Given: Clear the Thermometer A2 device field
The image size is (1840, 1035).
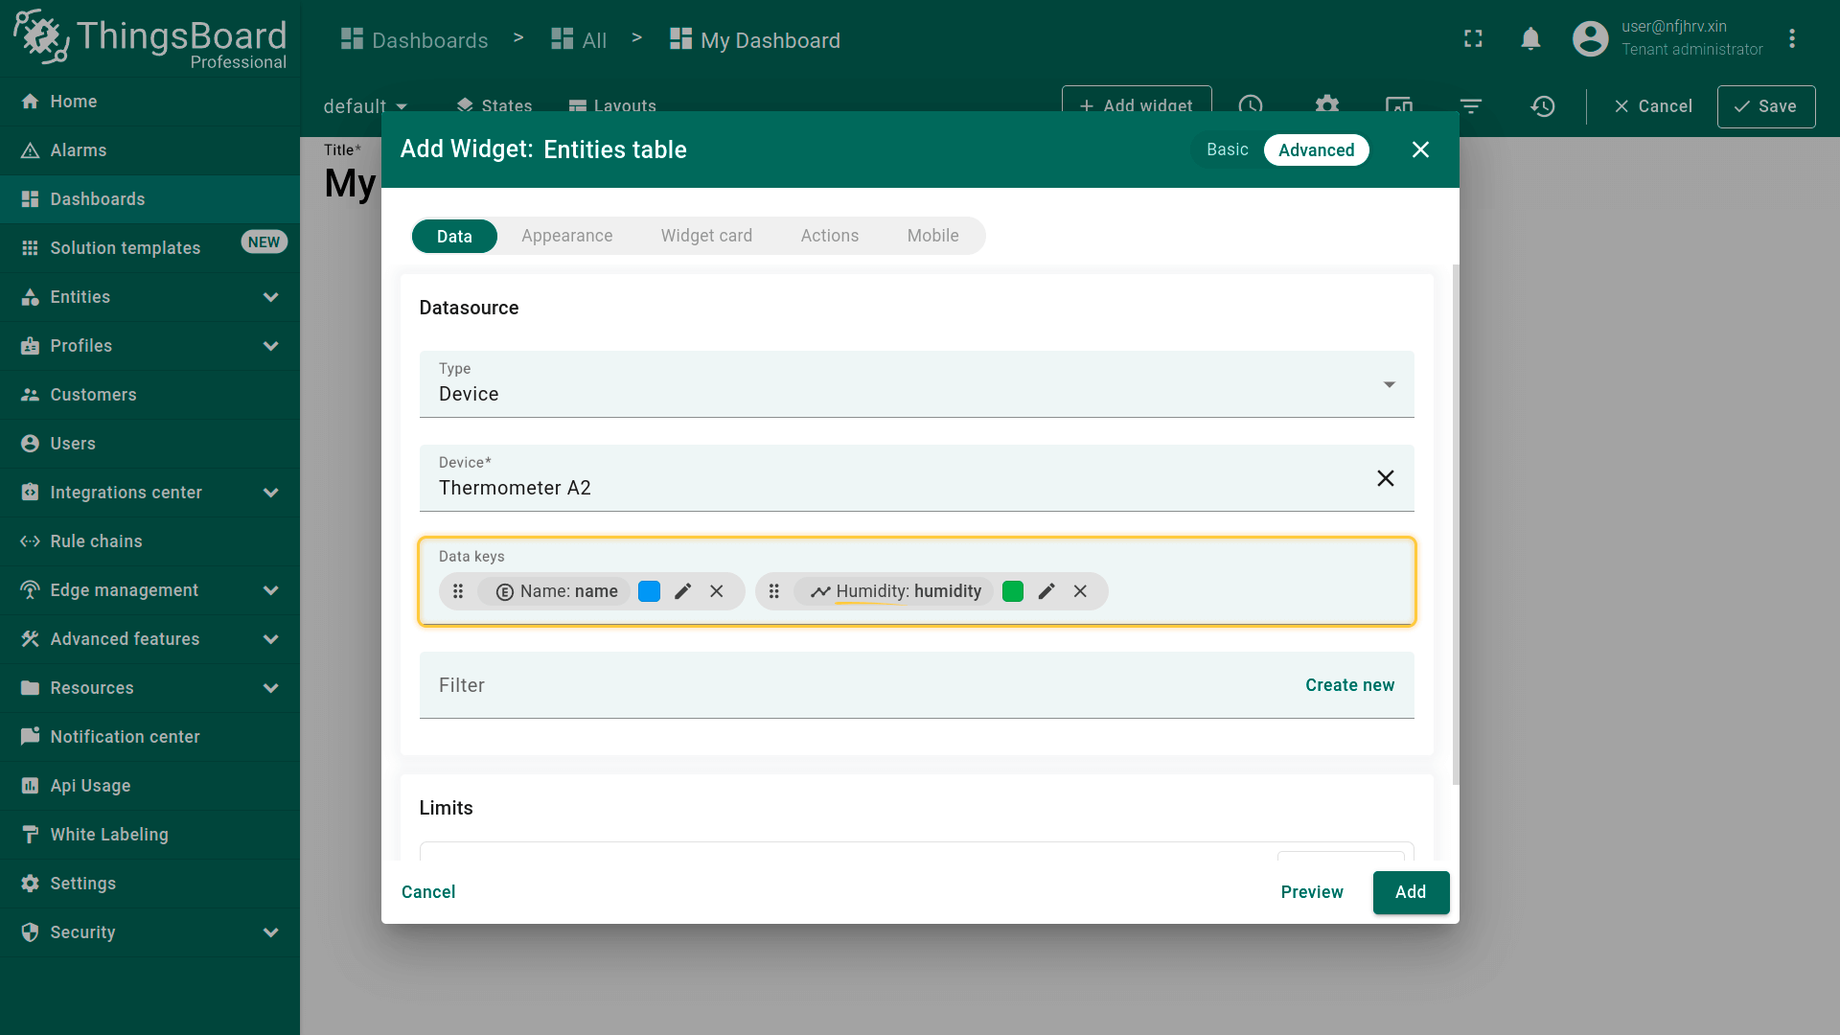Looking at the screenshot, I should pyautogui.click(x=1385, y=478).
